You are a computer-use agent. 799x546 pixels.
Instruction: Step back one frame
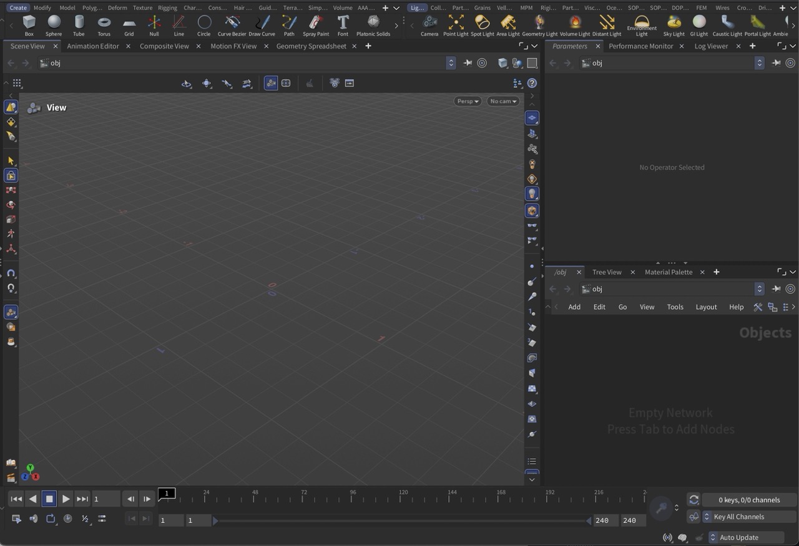coord(130,499)
